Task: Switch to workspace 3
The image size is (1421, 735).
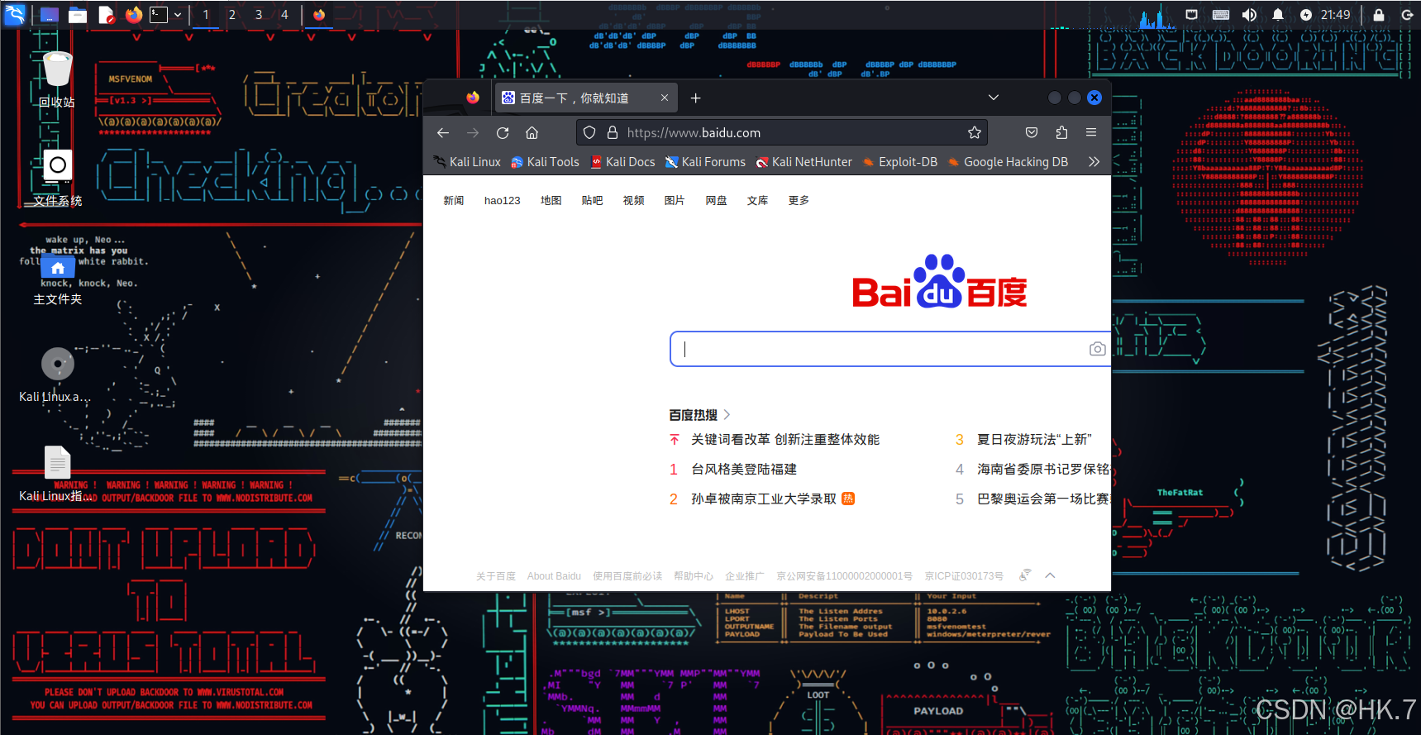Action: pyautogui.click(x=259, y=15)
